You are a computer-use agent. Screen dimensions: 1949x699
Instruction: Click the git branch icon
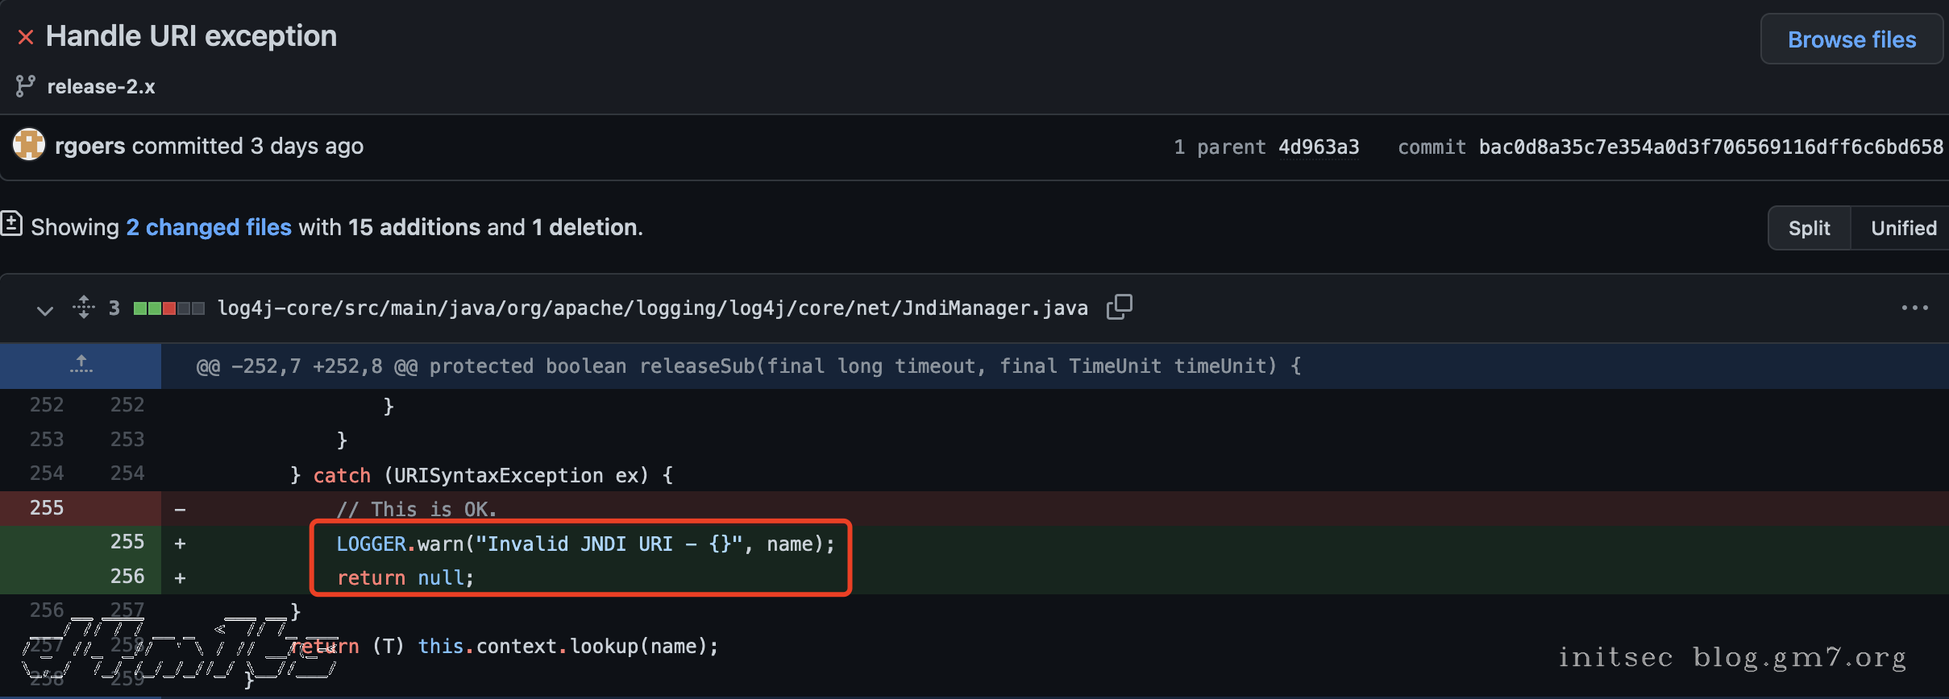pos(25,86)
